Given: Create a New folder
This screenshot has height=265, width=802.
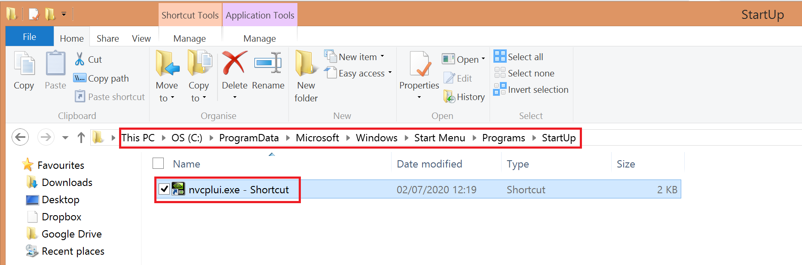Looking at the screenshot, I should pyautogui.click(x=306, y=76).
